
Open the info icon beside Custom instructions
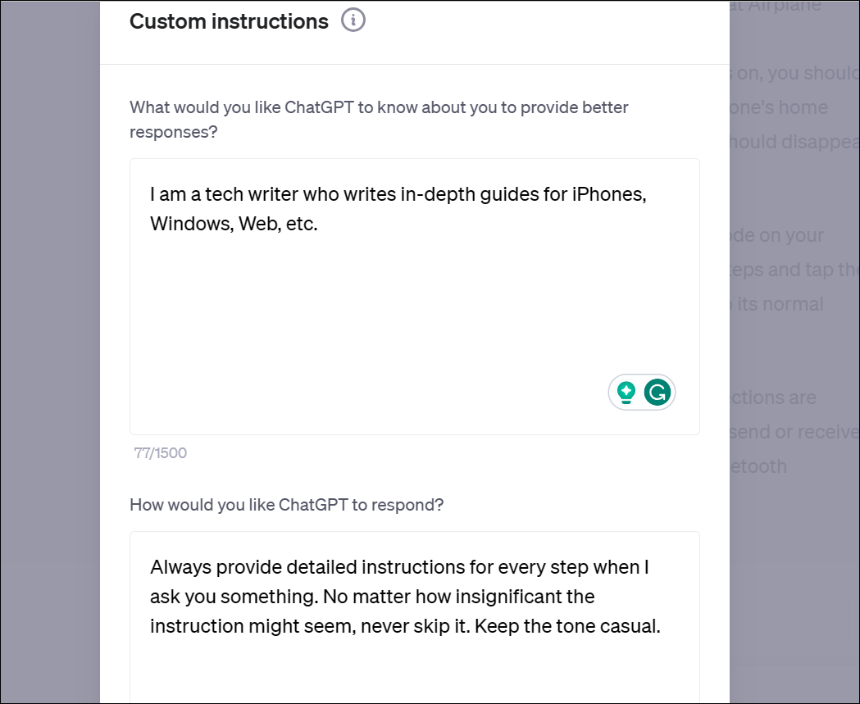[353, 20]
